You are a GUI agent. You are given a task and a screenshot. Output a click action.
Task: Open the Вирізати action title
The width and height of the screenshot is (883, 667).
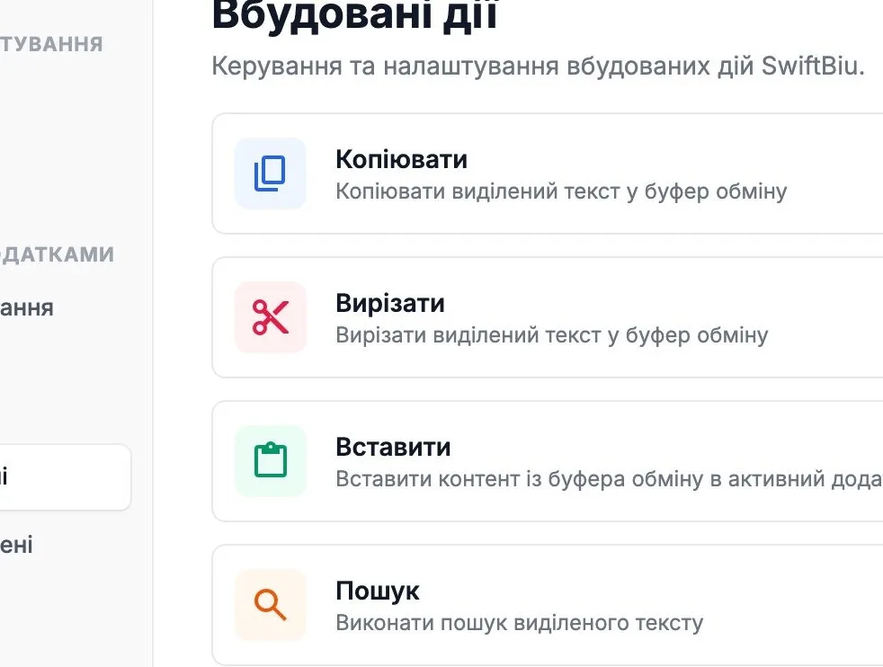390,304
